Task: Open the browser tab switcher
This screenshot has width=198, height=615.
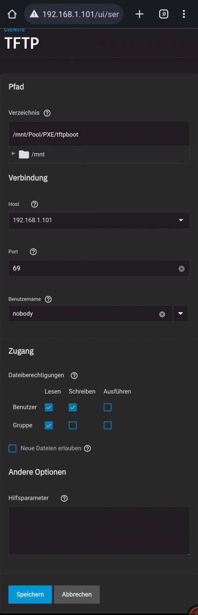Action: click(x=163, y=14)
